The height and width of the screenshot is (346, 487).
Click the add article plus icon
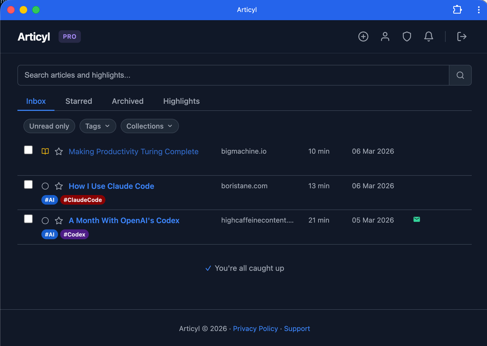pyautogui.click(x=363, y=37)
